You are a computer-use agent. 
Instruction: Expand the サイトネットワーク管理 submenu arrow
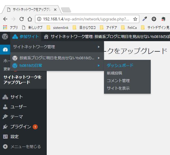click(99, 47)
